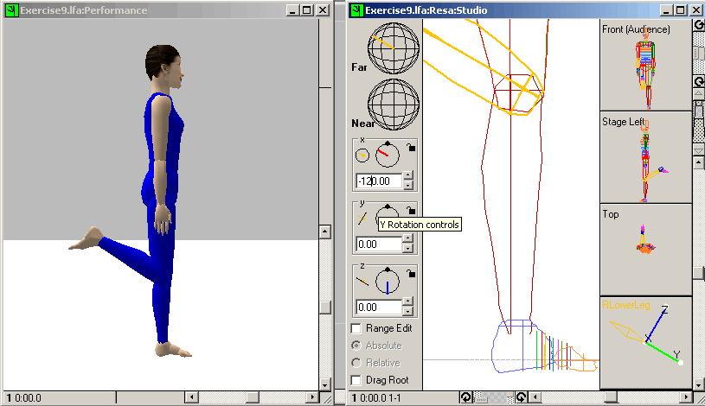This screenshot has height=406, width=705.
Task: Enable the Drag Root checkbox
Action: (356, 380)
